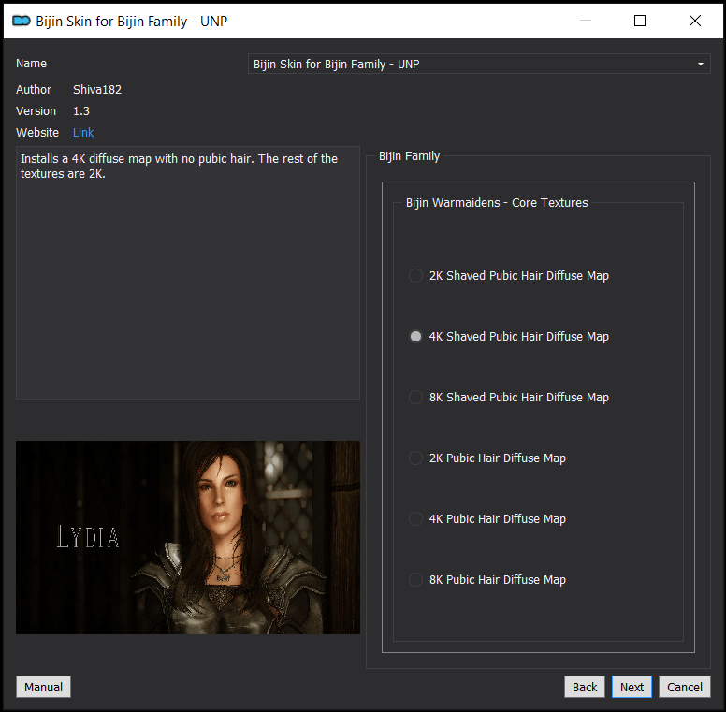Proceed with the Next button
This screenshot has height=712, width=726.
(632, 687)
